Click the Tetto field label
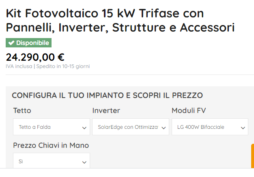The height and width of the screenshot is (177, 254). [x=22, y=111]
